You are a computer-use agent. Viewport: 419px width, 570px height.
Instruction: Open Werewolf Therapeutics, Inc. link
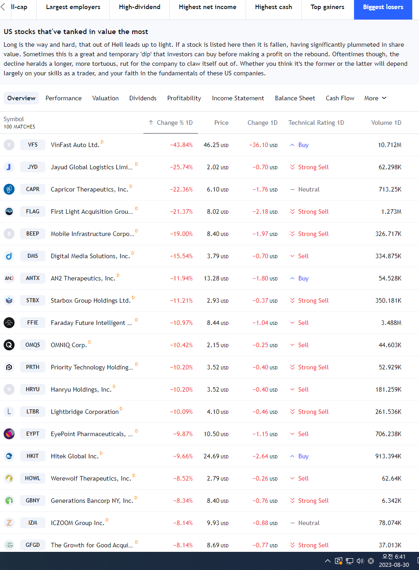coord(91,478)
